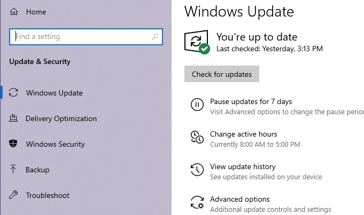Click the Windows Security shield icon
364x215 pixels.
14,144
